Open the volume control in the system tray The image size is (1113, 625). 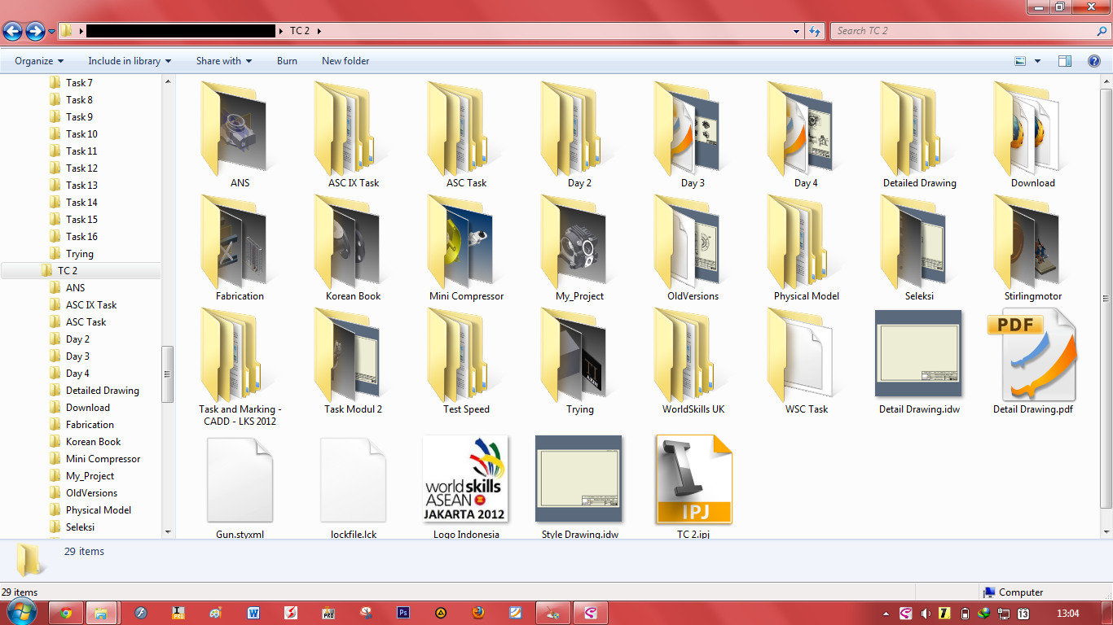click(x=926, y=613)
